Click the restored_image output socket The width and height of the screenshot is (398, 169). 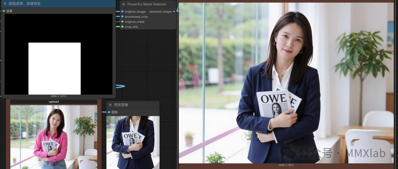174,11
